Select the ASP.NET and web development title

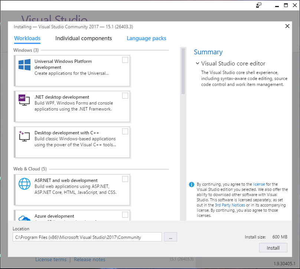[66, 180]
